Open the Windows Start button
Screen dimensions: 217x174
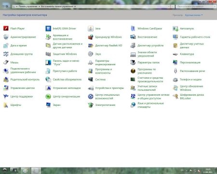[4, 170]
